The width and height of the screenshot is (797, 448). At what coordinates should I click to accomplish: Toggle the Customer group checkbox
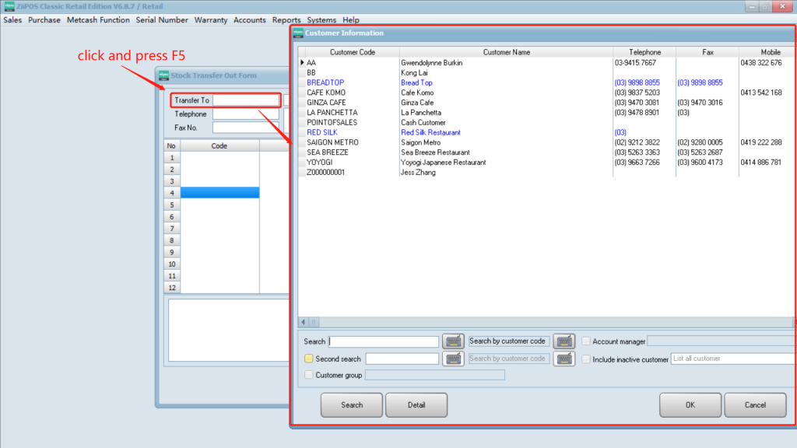coord(309,375)
